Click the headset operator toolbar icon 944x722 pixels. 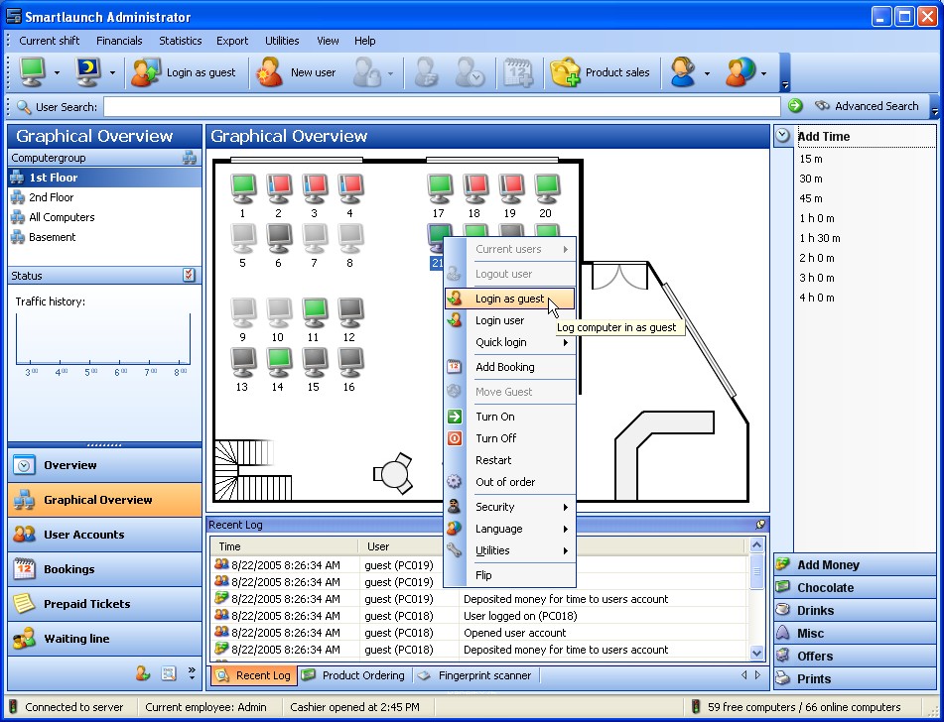pyautogui.click(x=683, y=72)
